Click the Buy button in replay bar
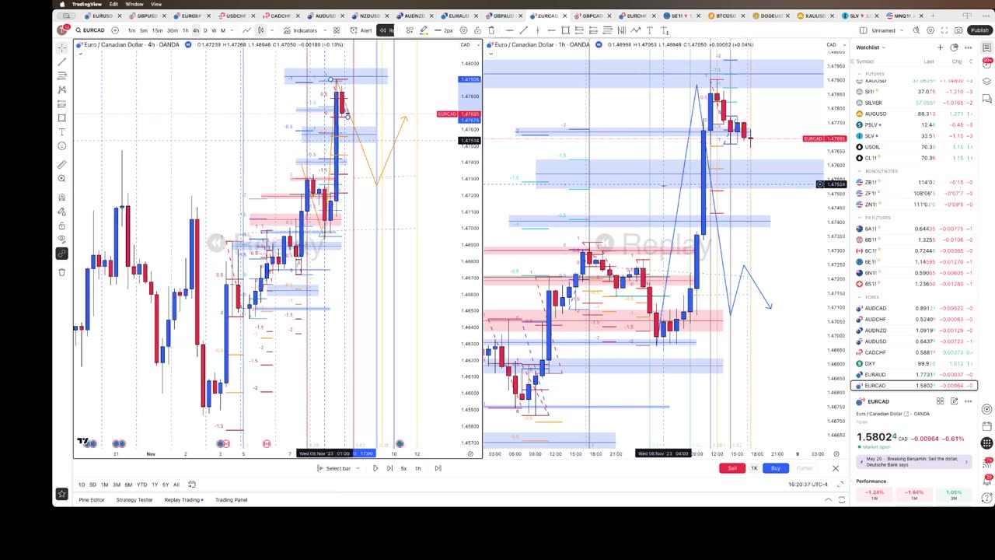 pyautogui.click(x=776, y=468)
